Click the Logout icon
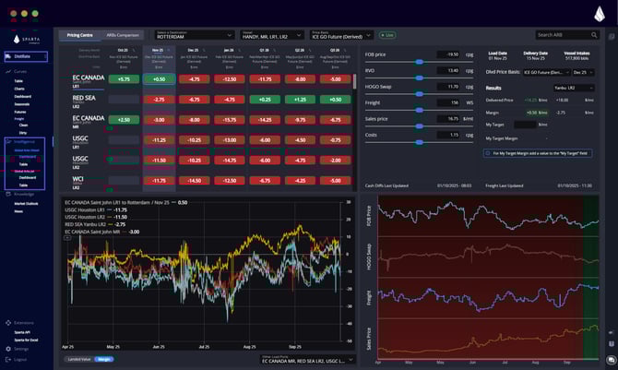Screen dimensions: 618x370 [7, 359]
